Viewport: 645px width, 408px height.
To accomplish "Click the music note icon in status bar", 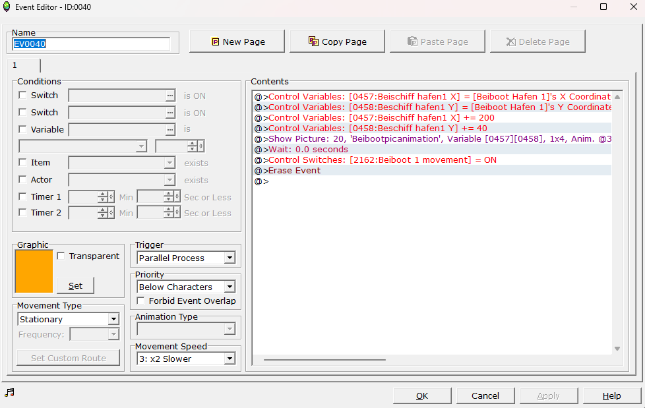I will (x=9, y=393).
